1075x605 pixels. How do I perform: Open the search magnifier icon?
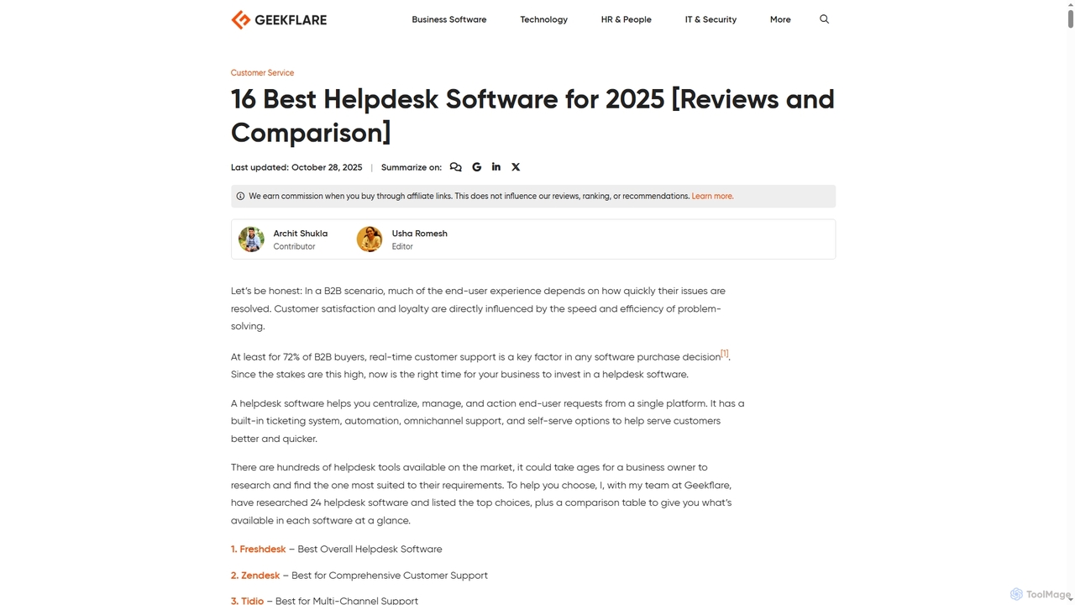[x=824, y=19]
